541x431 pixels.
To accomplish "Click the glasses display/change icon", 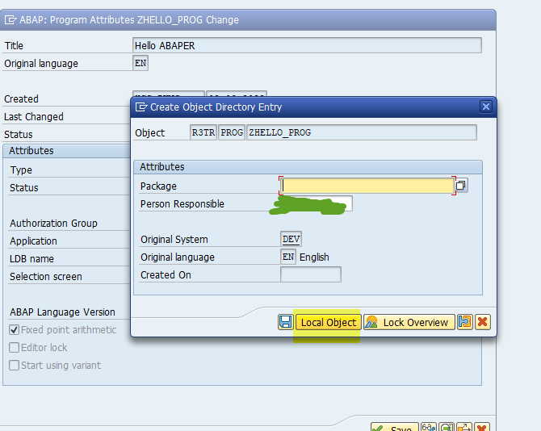I will pyautogui.click(x=429, y=428).
